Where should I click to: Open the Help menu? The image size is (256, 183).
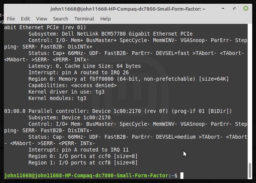[105, 19]
